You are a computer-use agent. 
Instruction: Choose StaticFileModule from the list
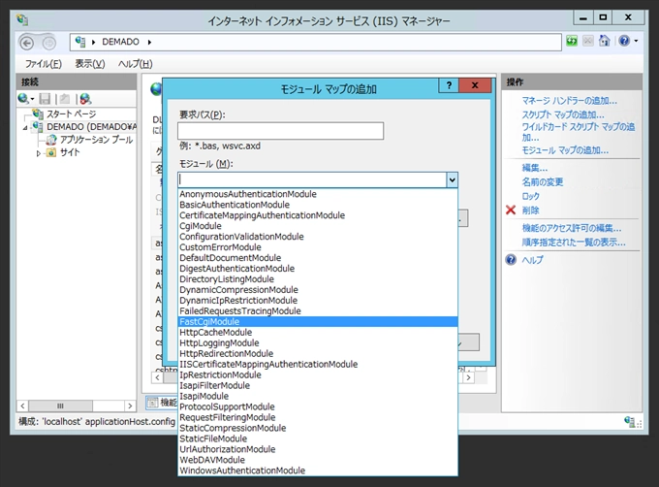coord(318,438)
